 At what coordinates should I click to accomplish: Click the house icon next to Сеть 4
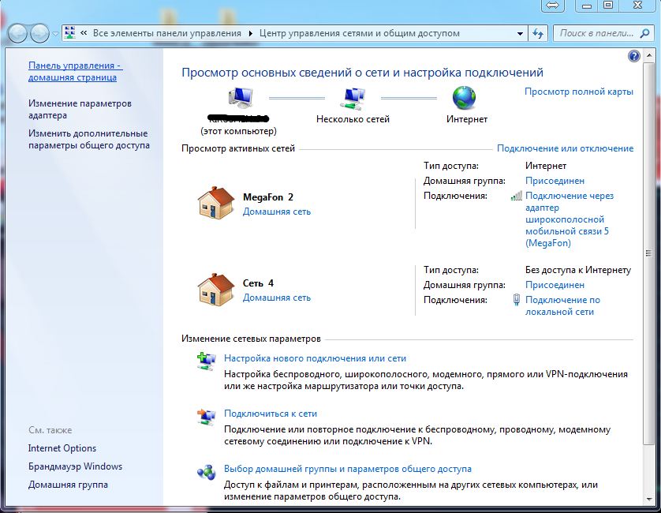(x=215, y=290)
